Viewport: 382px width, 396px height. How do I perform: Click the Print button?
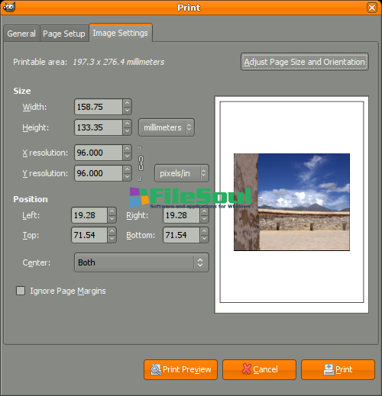point(338,369)
